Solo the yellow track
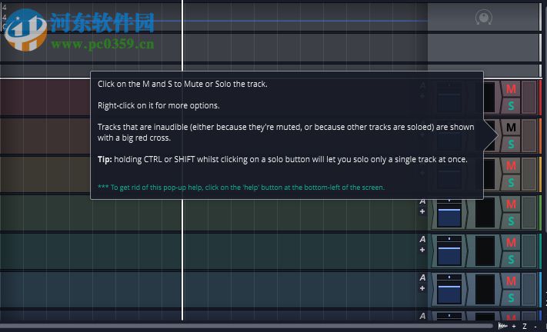The image size is (547, 332). [511, 182]
